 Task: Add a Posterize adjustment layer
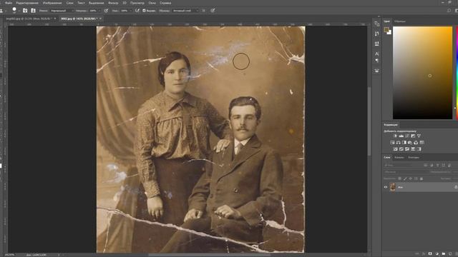[x=401, y=149]
